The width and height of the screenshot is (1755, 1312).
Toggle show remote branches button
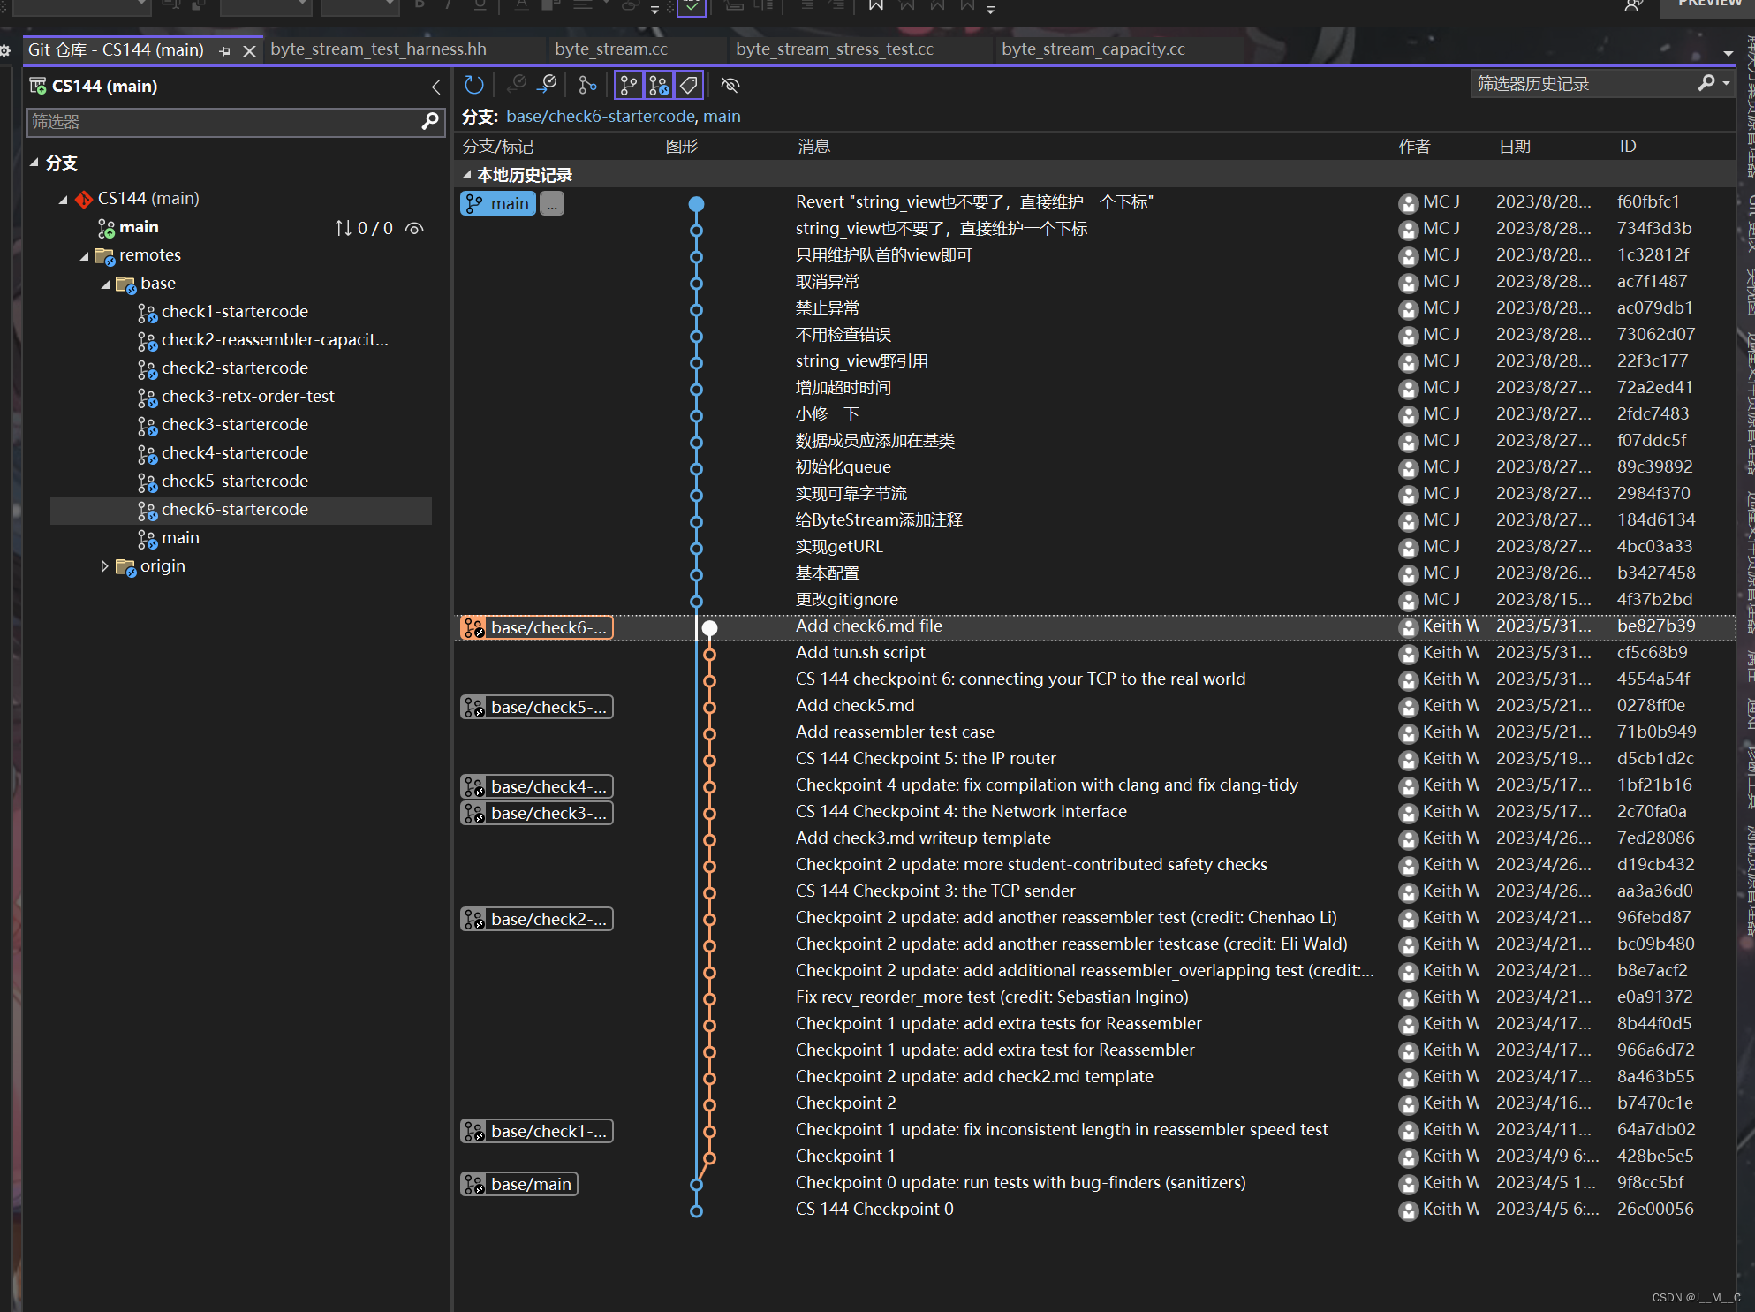pos(659,85)
